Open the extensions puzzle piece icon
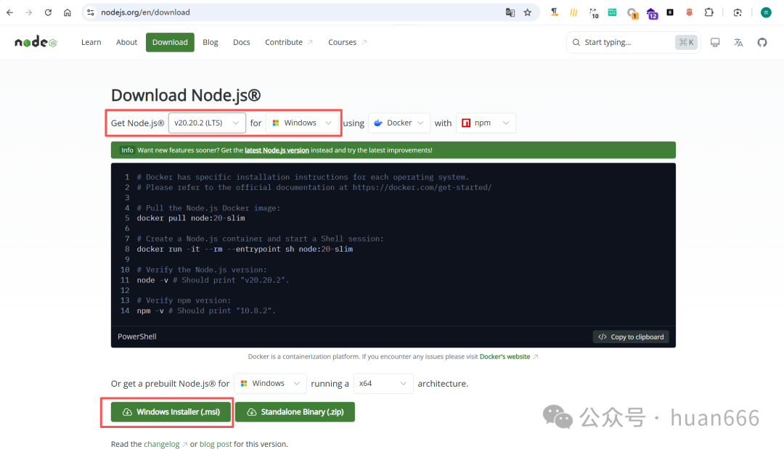 point(709,12)
